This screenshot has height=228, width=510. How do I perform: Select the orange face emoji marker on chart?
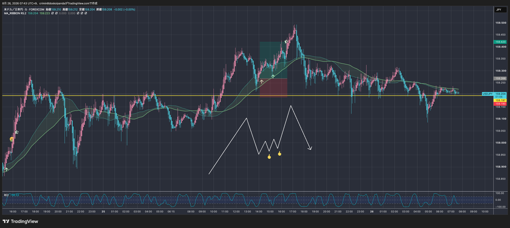12,139
